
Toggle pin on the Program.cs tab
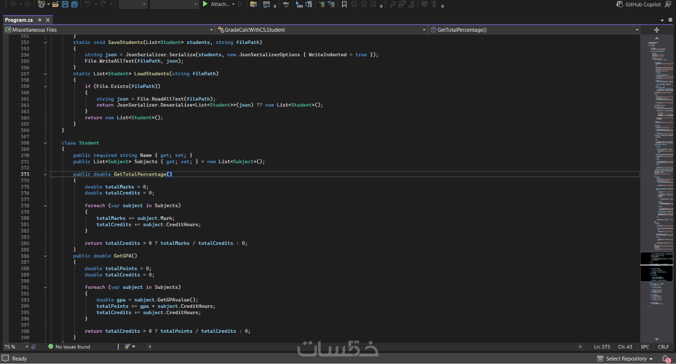40,20
